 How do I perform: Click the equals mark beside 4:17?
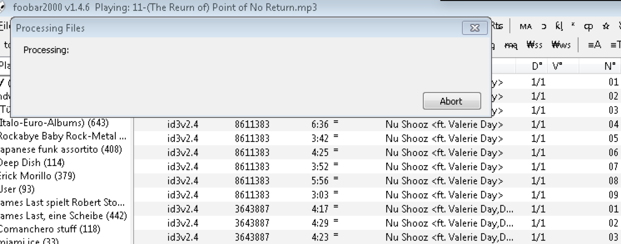click(x=335, y=207)
